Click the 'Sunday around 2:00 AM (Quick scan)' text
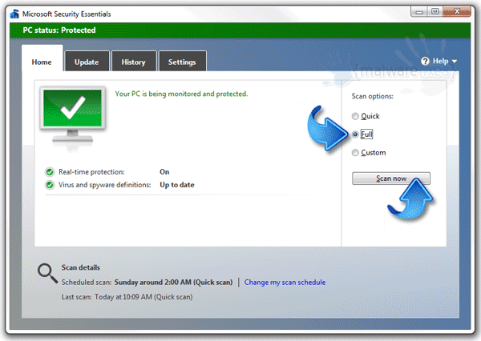 174,283
